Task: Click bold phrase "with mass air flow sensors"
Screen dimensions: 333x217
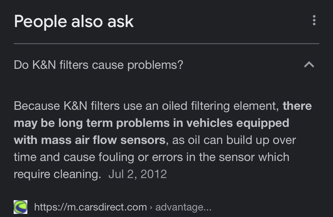Action: tap(90, 140)
